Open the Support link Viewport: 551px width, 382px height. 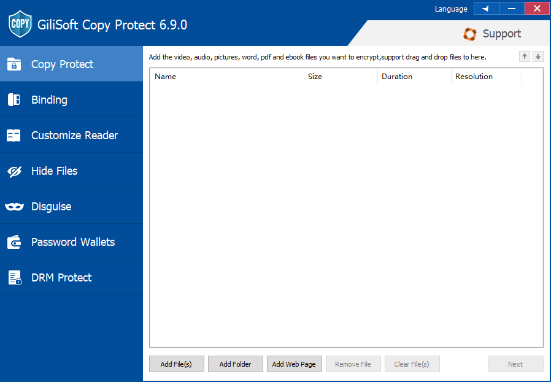pos(491,34)
